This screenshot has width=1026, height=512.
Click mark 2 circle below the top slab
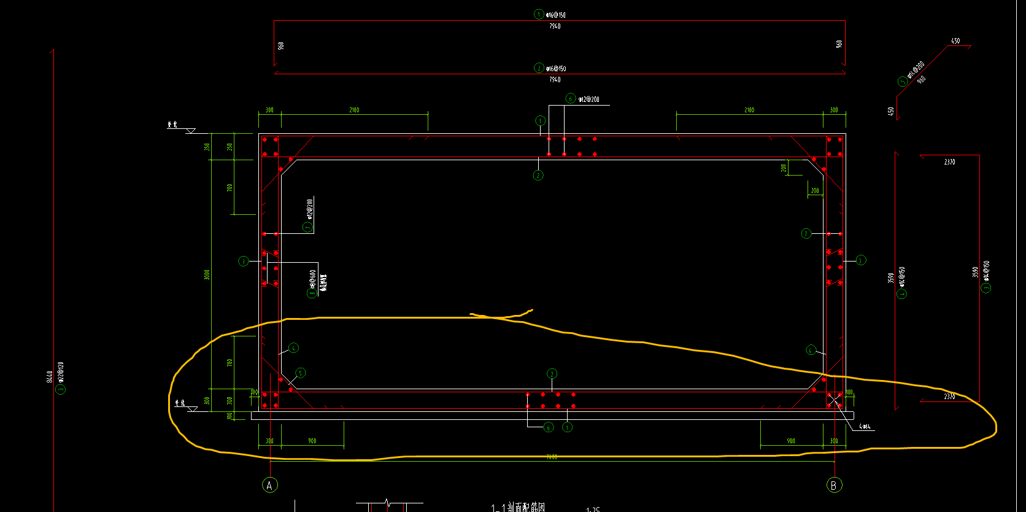(x=538, y=176)
